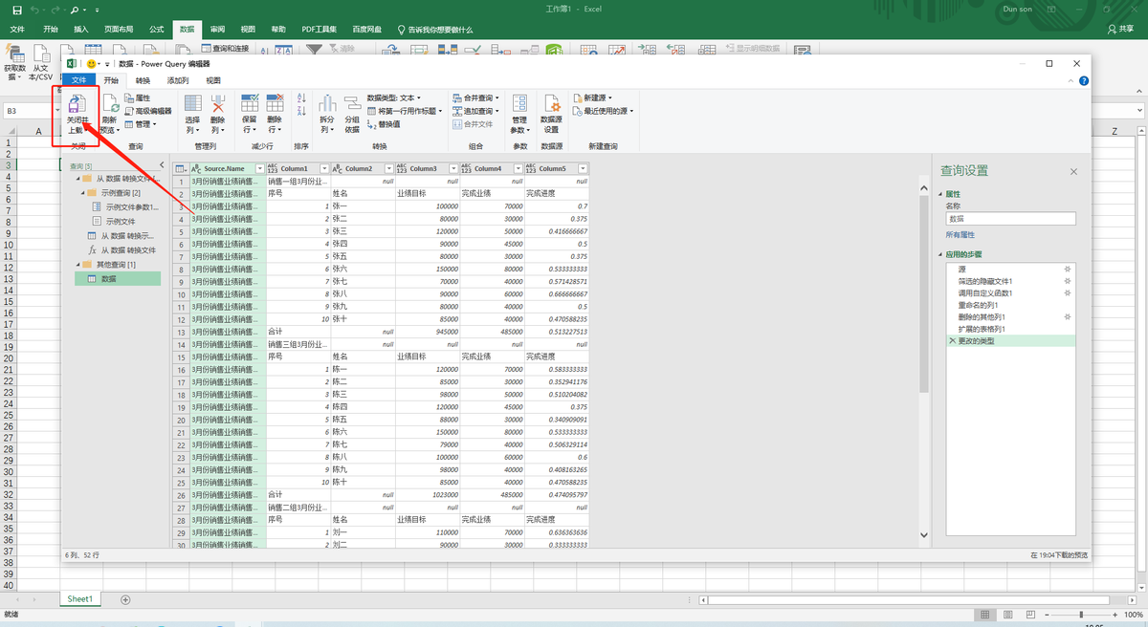Open the Source.Name column filter dropdown
Screen dimensions: 1148x627
point(259,168)
